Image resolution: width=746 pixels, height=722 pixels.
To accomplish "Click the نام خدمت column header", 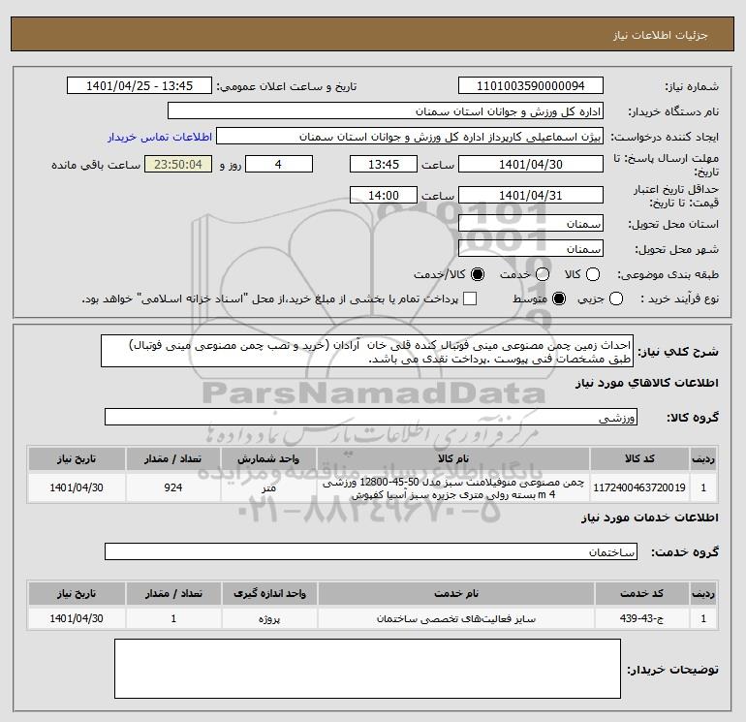I will click(x=456, y=593).
